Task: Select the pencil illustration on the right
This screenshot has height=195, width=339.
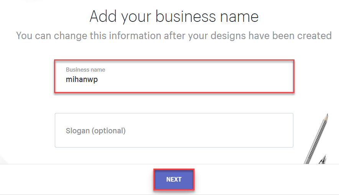Action: (316, 139)
